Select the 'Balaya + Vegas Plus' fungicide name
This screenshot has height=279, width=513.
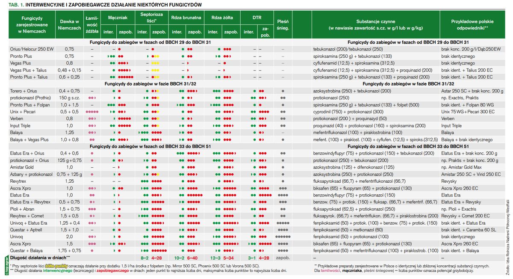pyautogui.click(x=29, y=139)
